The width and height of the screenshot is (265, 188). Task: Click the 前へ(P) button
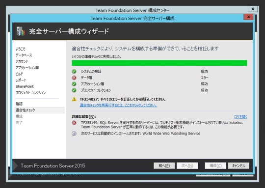pyautogui.click(x=164, y=166)
